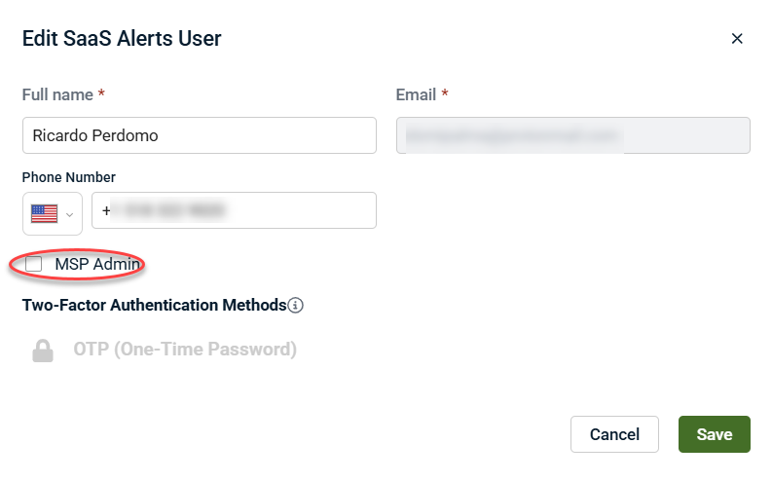Click the Two-Factor Authentication Methods heading
772x481 pixels.
tap(154, 305)
